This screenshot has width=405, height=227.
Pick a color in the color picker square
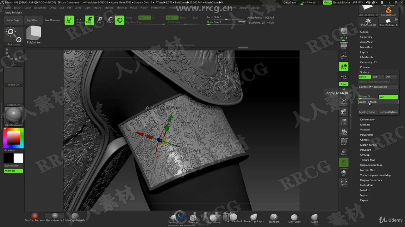[14, 138]
